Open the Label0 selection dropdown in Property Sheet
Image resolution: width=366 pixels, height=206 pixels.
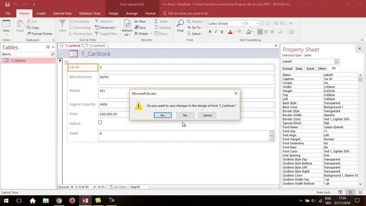(336, 62)
